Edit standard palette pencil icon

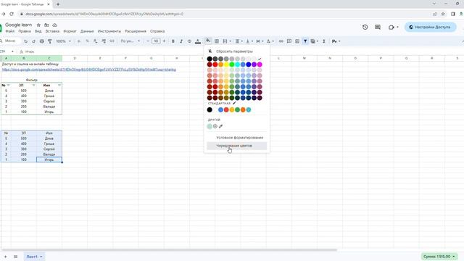pos(234,103)
